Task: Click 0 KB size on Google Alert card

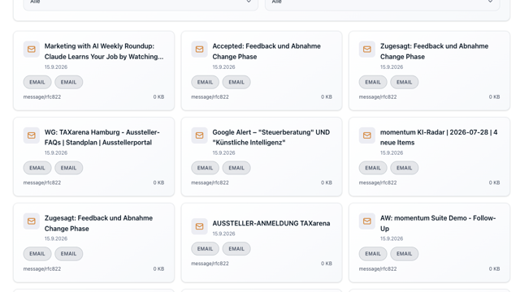Action: pyautogui.click(x=327, y=182)
